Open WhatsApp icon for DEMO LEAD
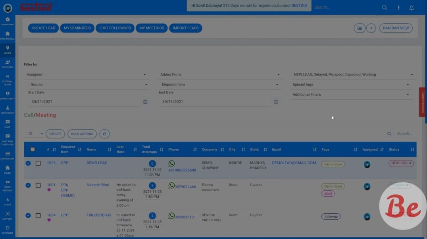This screenshot has height=239, width=427. 171,163
